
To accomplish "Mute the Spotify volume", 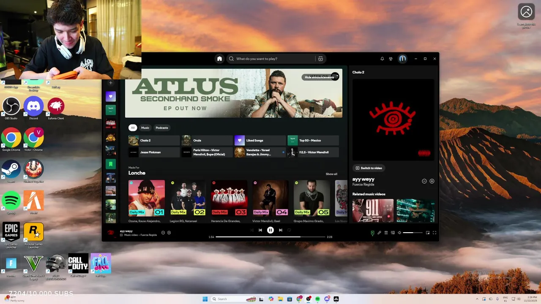I will (x=399, y=233).
